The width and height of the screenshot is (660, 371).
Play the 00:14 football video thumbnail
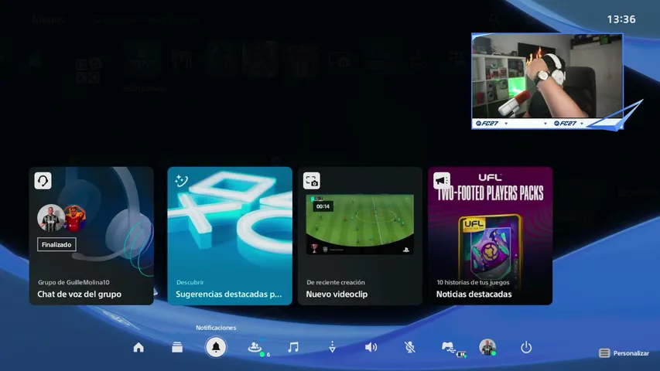click(360, 224)
